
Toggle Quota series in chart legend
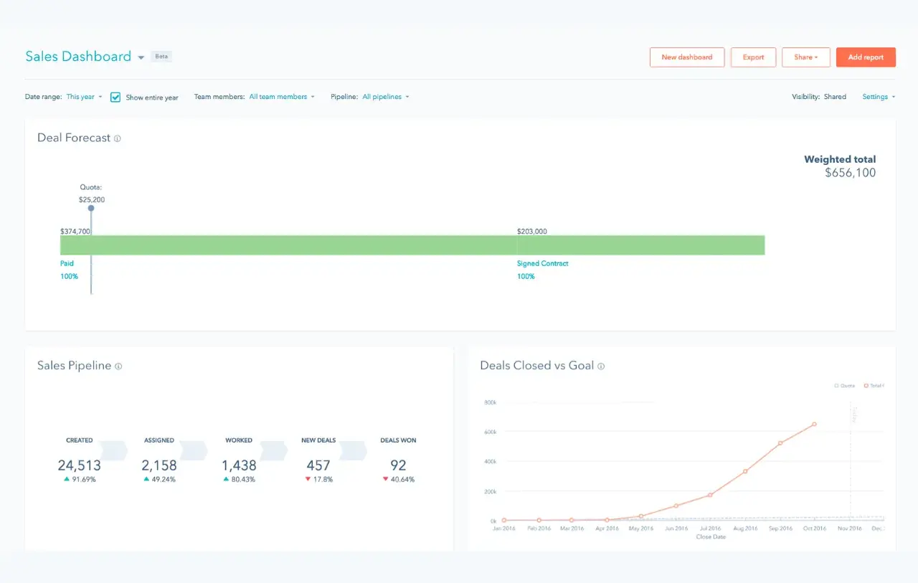pyautogui.click(x=844, y=386)
